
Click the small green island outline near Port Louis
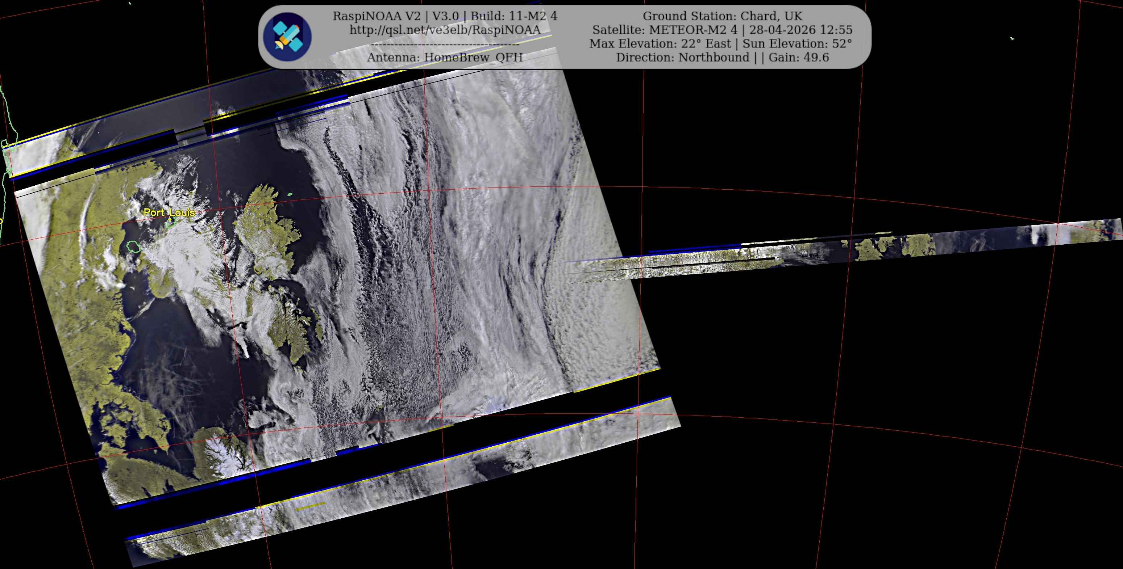[x=133, y=247]
